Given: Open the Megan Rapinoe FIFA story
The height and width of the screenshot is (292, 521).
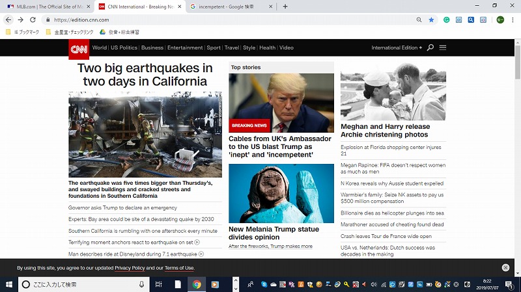Looking at the screenshot, I should point(393,168).
